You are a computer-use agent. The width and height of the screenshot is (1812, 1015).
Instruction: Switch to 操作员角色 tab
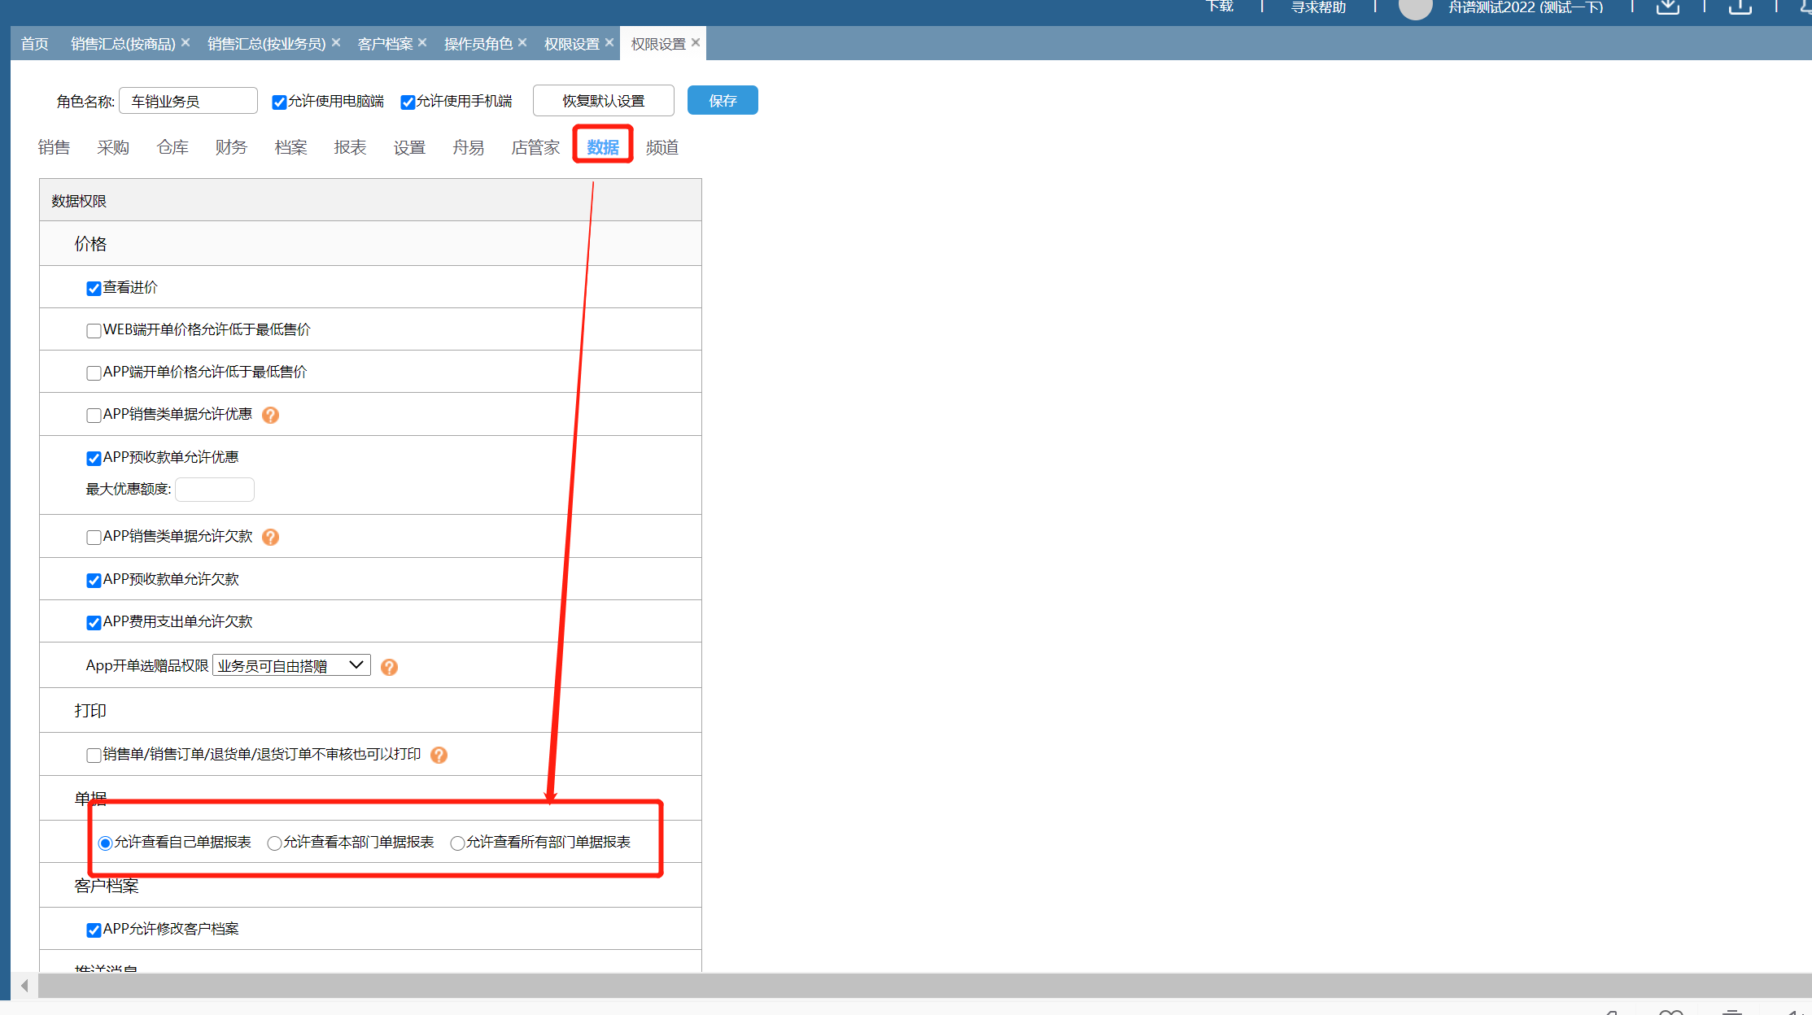pyautogui.click(x=478, y=44)
